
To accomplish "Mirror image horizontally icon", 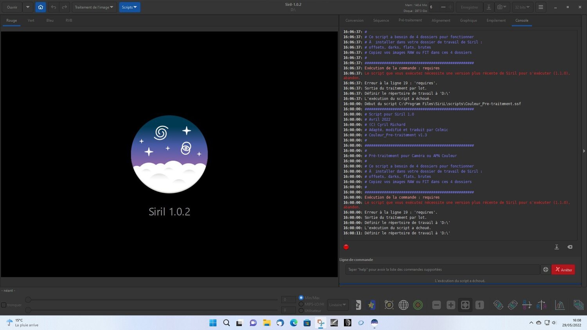I will point(527,305).
